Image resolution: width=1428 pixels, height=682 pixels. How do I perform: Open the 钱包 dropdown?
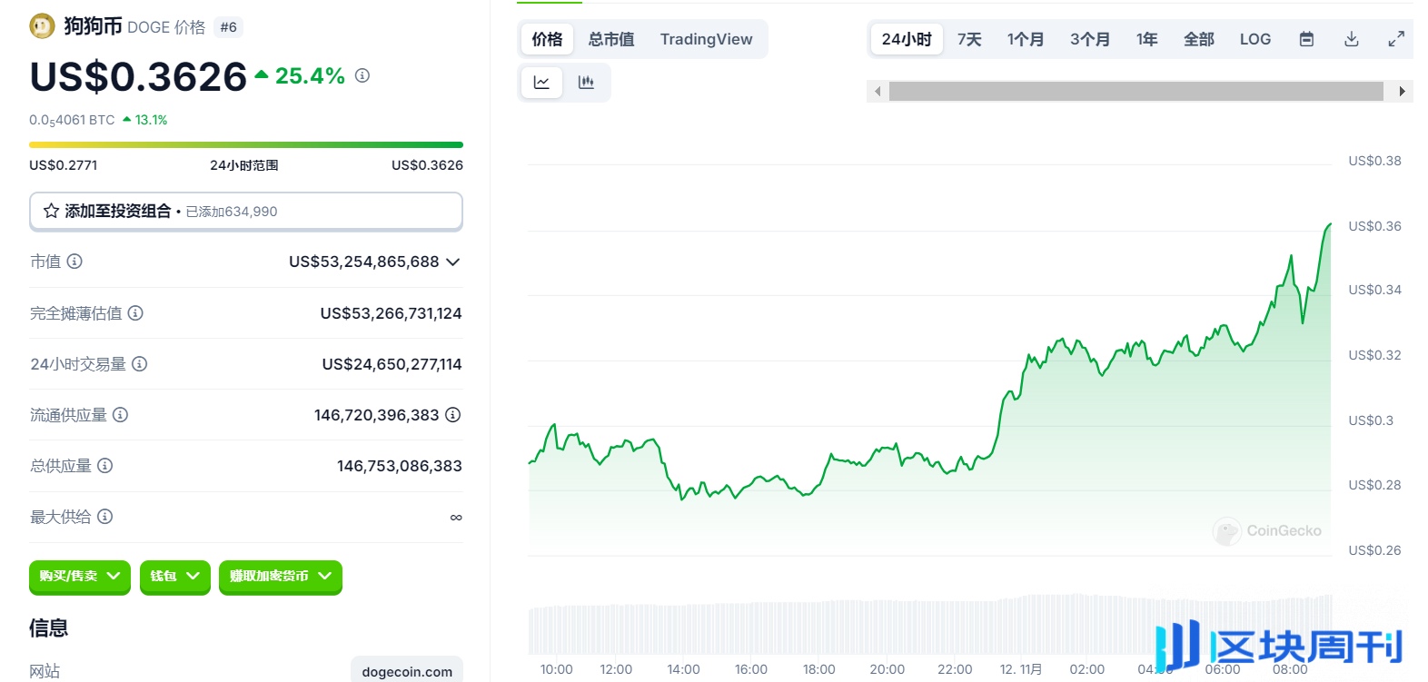click(x=175, y=577)
